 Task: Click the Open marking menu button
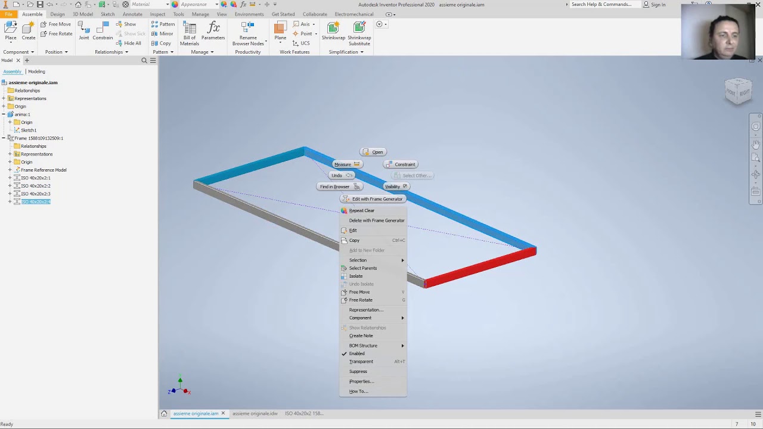click(x=373, y=152)
